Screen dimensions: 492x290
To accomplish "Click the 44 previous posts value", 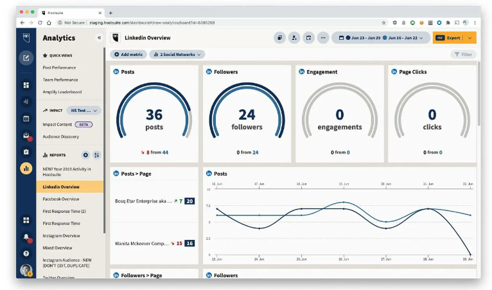I will (x=165, y=152).
